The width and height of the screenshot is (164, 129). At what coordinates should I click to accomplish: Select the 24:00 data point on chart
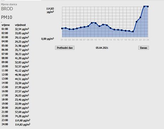click(x=148, y=6)
